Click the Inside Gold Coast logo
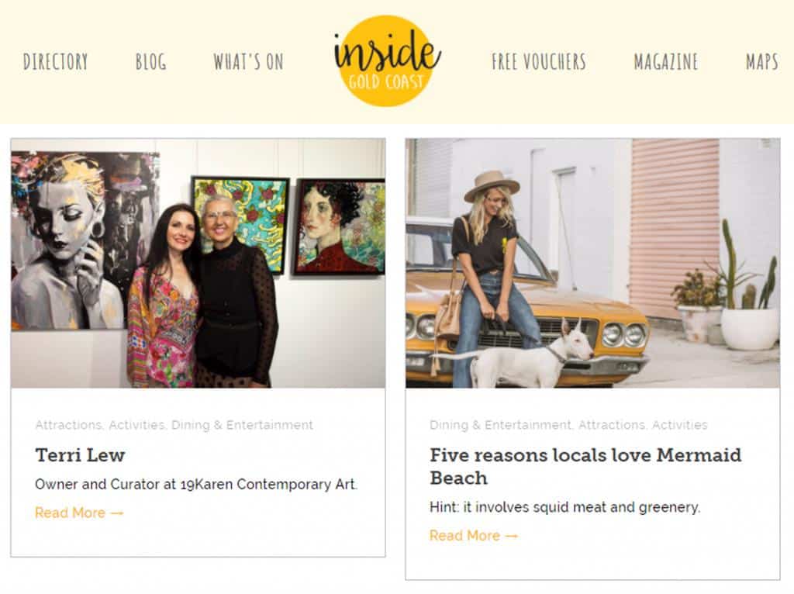This screenshot has width=794, height=594. 387,60
